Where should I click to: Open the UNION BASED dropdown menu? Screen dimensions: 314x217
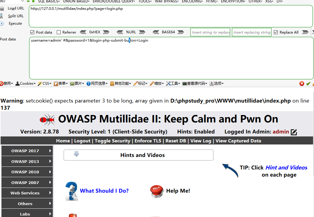click(x=76, y=1)
